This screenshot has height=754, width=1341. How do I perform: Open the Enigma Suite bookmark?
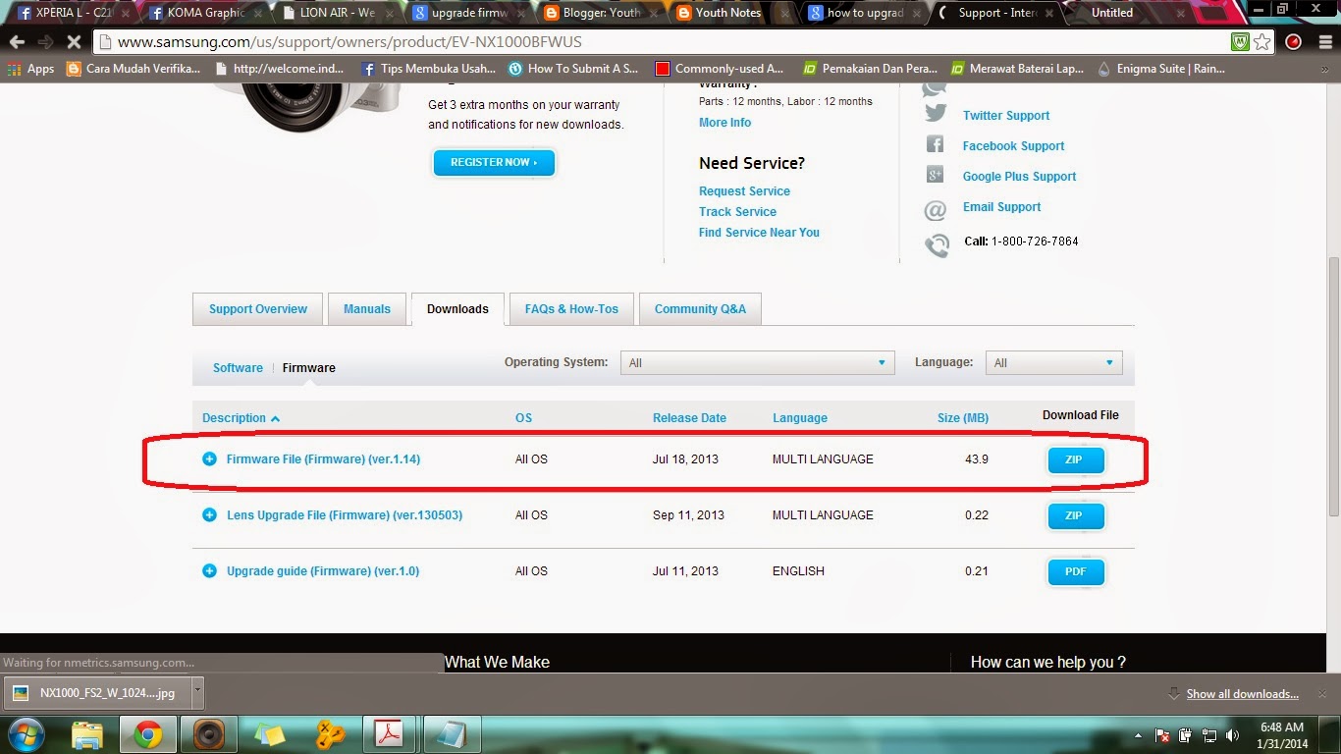1161,69
